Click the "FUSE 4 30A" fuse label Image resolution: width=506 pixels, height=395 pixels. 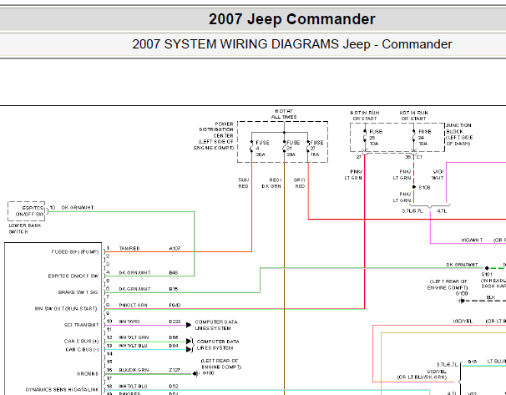tap(261, 149)
